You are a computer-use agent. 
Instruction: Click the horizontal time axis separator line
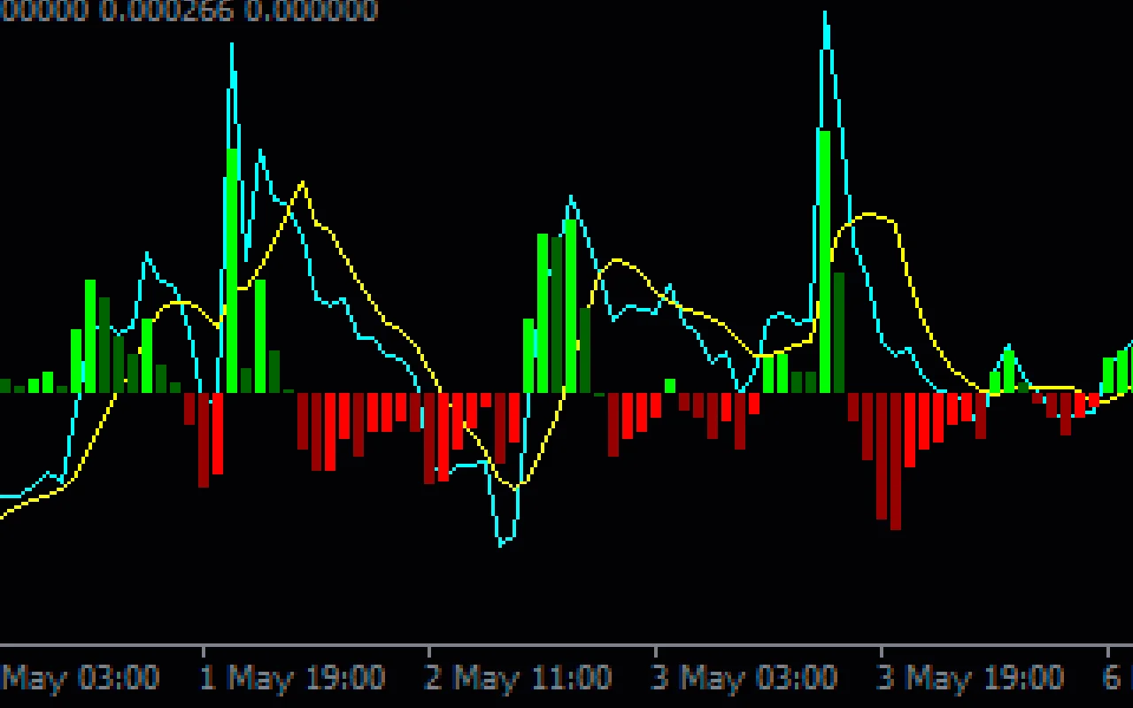click(x=566, y=647)
